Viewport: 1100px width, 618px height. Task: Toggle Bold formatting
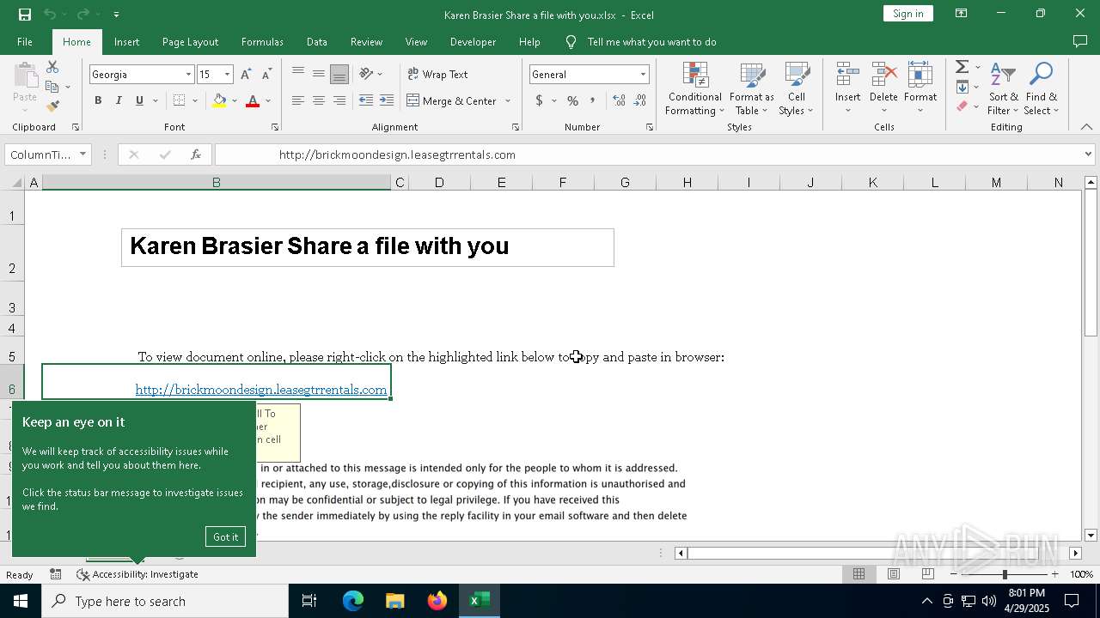tap(98, 100)
